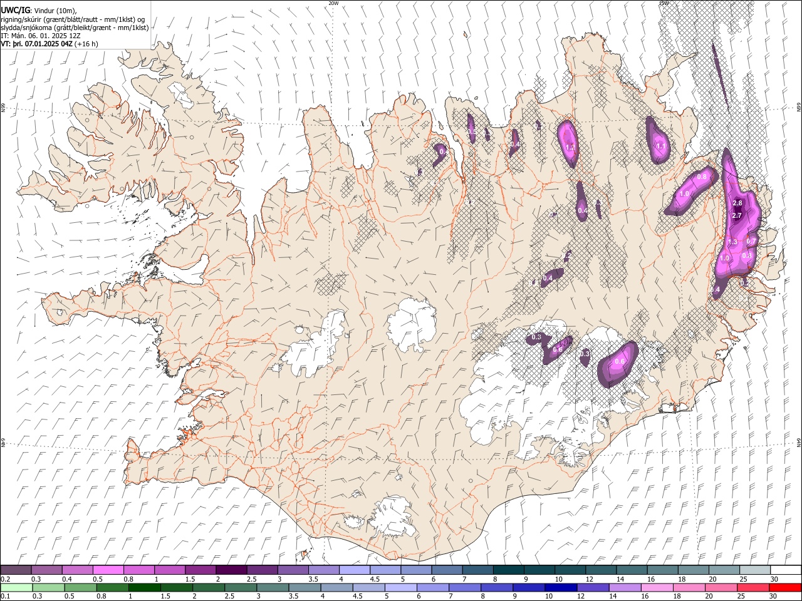
Task: Select the darkest green 1–1.5 swatch in bottom legend
Action: pos(145,587)
